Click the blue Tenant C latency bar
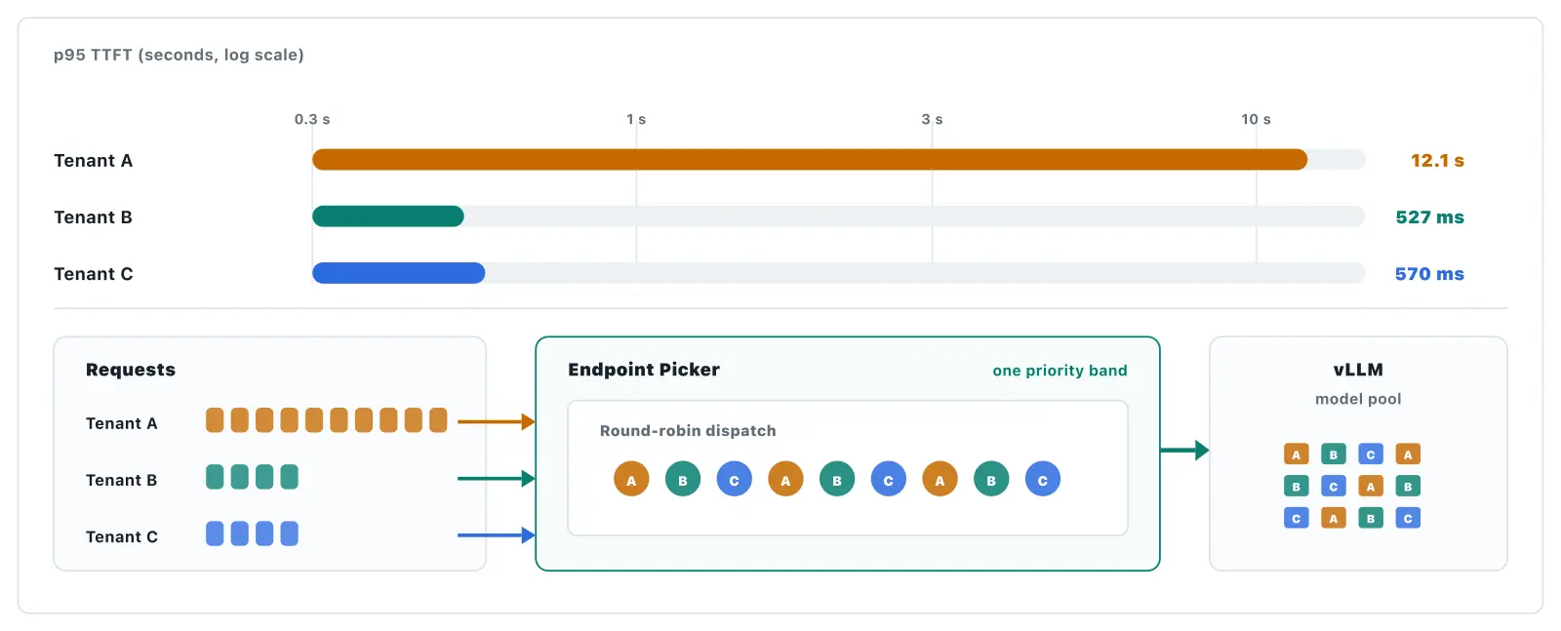1561x631 pixels. tap(399, 273)
